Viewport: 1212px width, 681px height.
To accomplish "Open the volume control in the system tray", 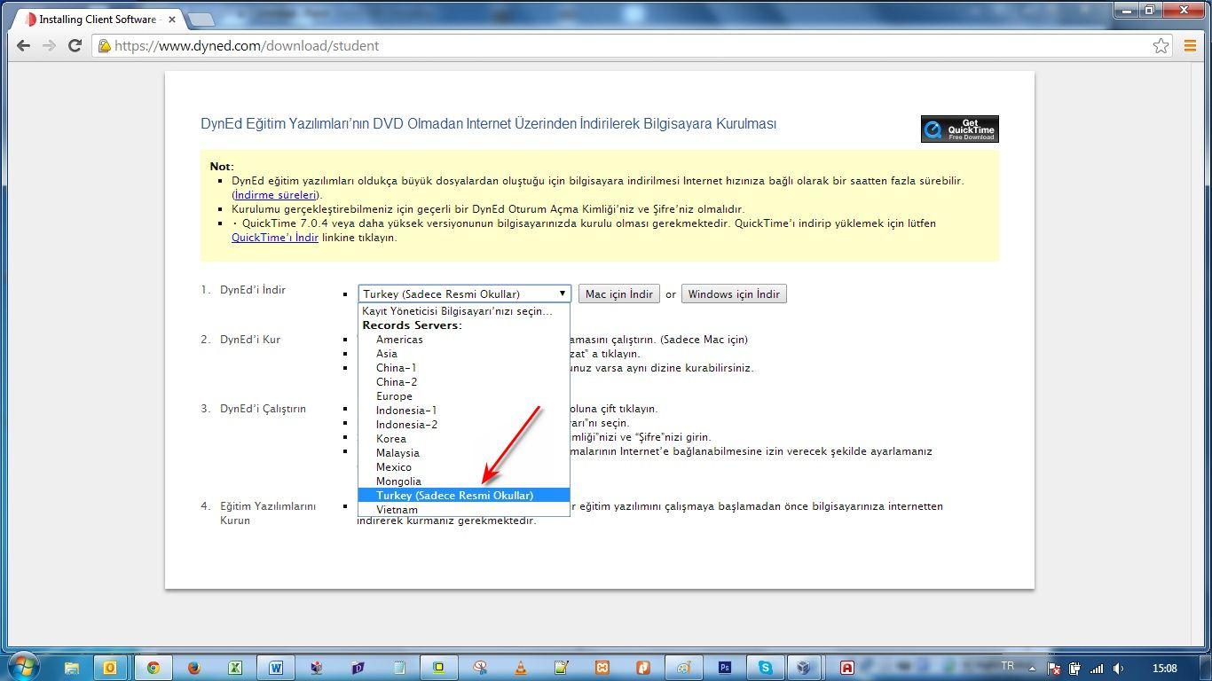I will 1119,669.
